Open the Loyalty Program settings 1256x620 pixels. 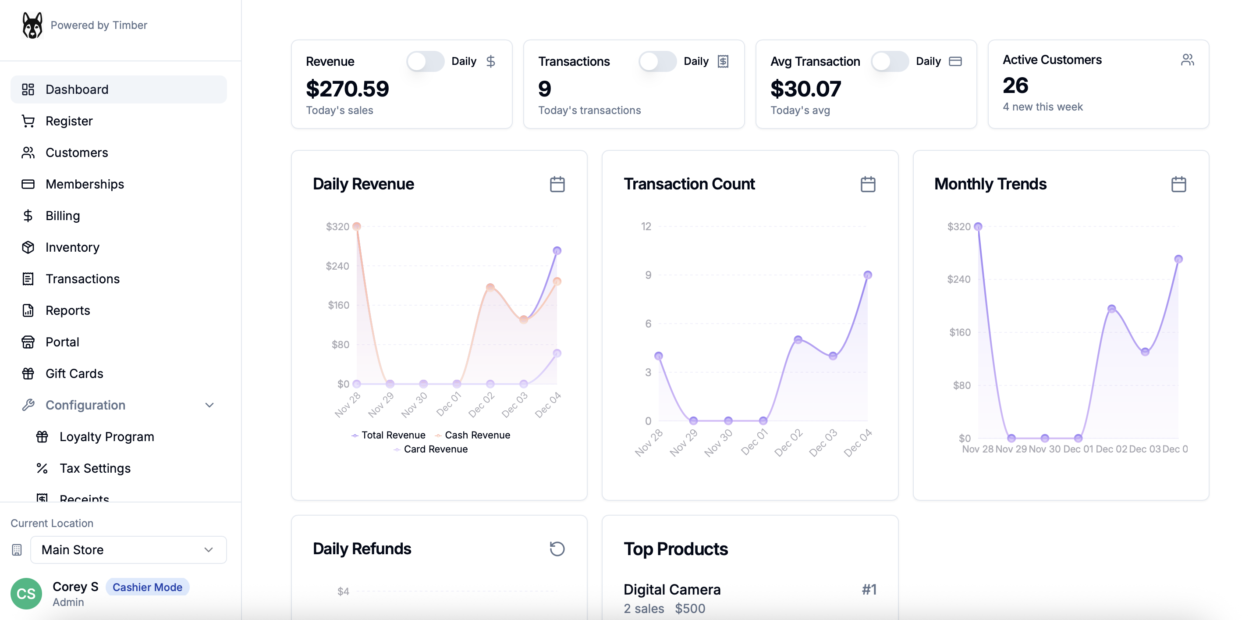(x=106, y=437)
